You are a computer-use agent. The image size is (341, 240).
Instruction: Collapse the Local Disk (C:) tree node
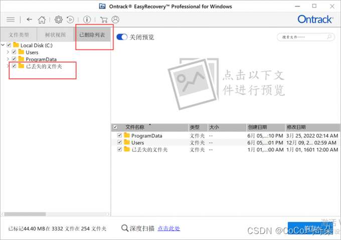[3, 45]
